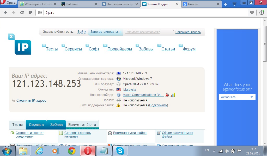Open the 'We focus on...' dropdown
This screenshot has height=156, width=267.
237,97
